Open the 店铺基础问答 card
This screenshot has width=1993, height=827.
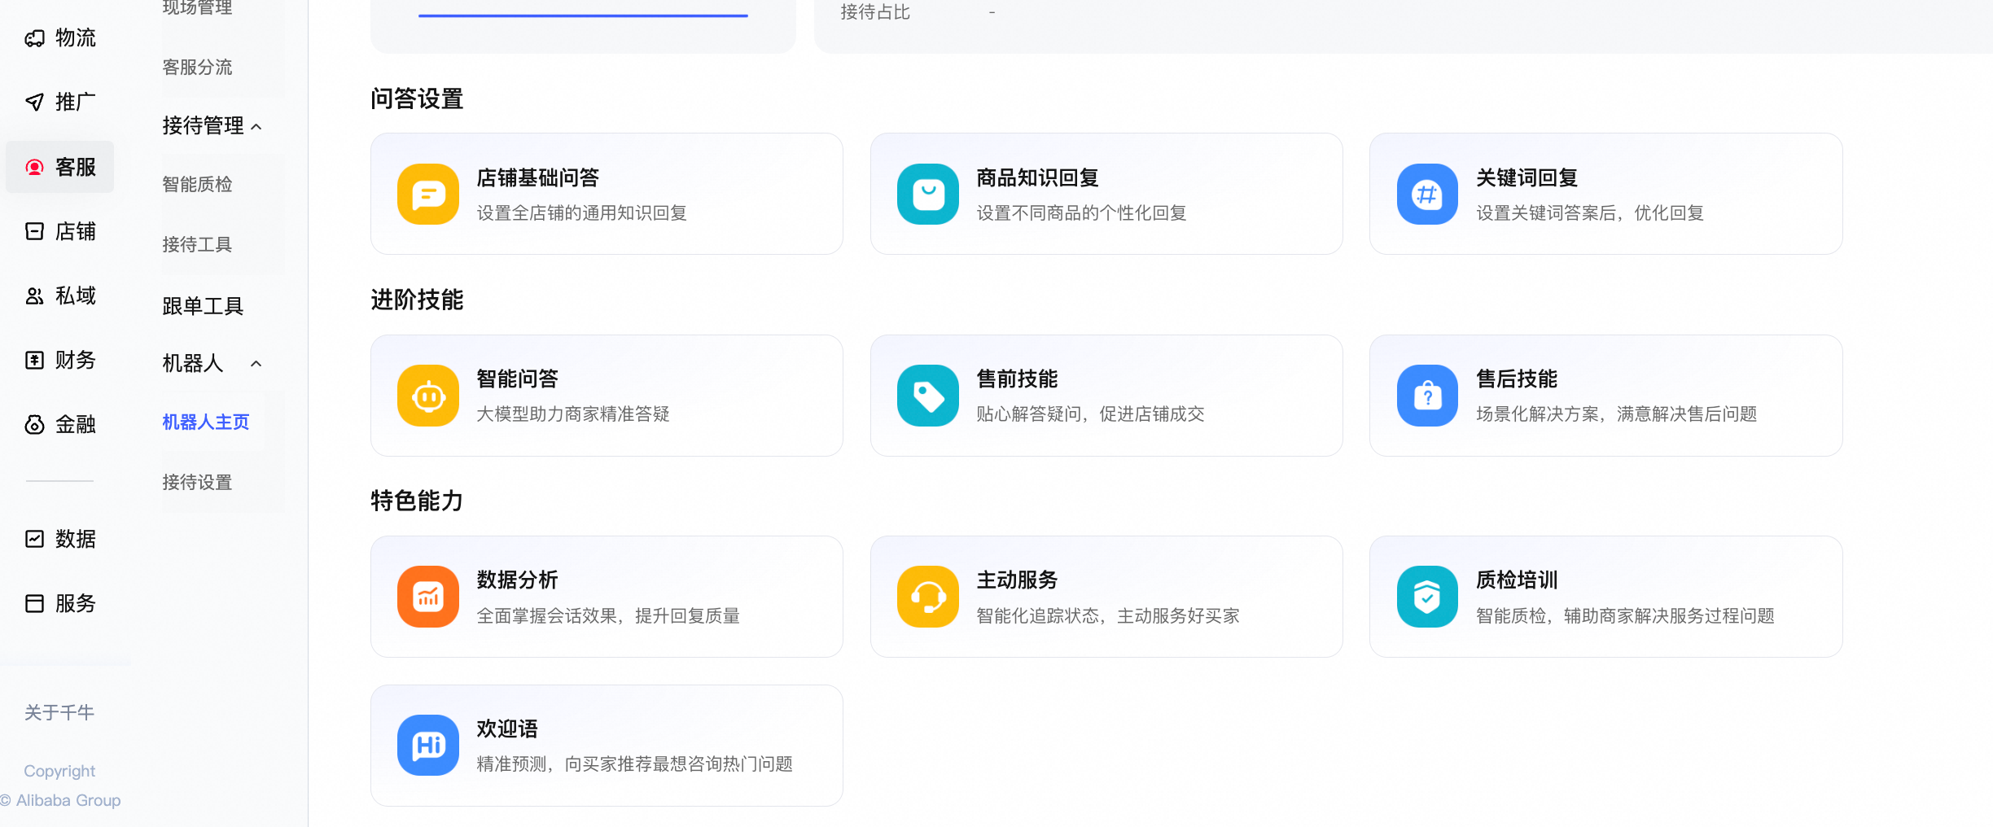click(606, 194)
